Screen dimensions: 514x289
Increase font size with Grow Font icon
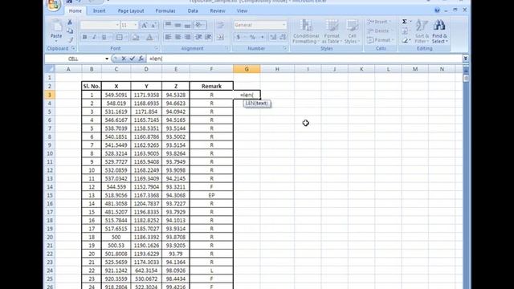pos(145,25)
